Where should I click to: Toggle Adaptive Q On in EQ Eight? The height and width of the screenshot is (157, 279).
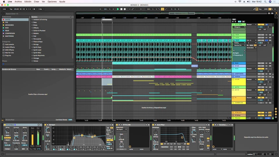(110, 140)
